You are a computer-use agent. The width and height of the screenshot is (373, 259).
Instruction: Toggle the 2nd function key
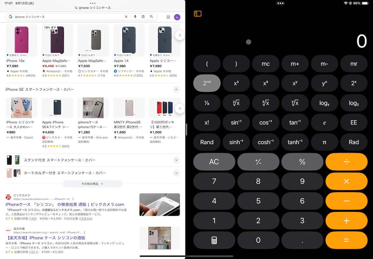tap(207, 83)
